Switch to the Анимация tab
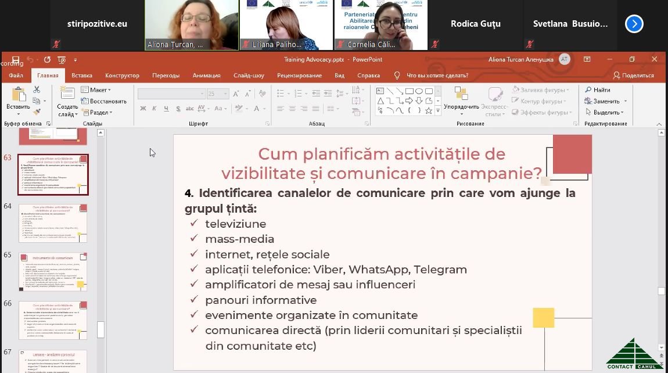The height and width of the screenshot is (373, 668). (x=206, y=76)
